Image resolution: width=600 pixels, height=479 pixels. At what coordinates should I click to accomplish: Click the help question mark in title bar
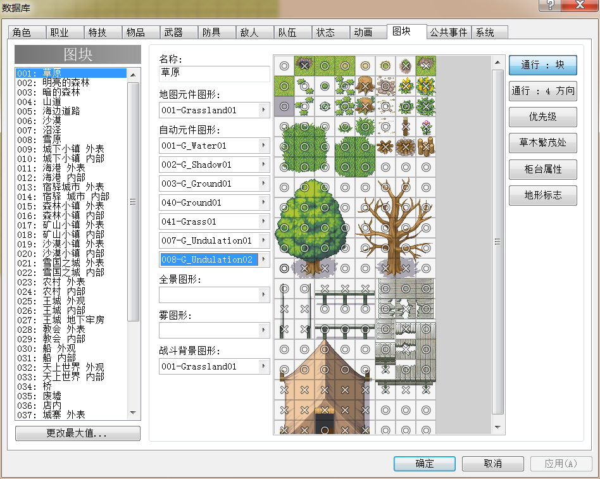(x=550, y=5)
